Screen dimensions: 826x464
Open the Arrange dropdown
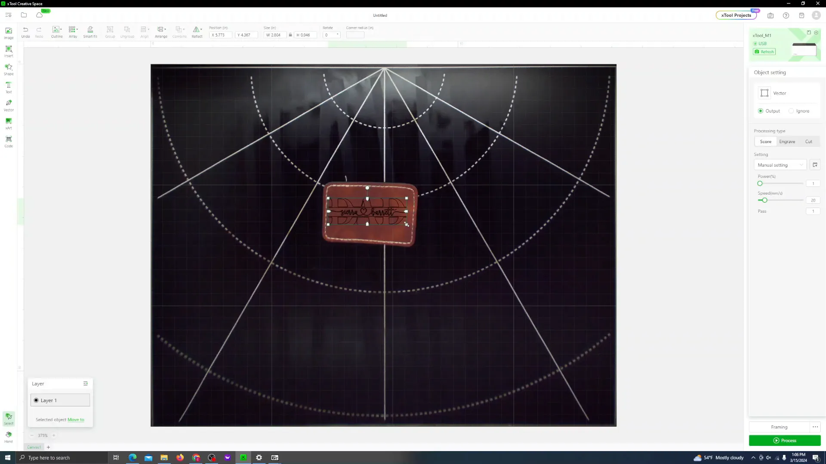(x=161, y=31)
